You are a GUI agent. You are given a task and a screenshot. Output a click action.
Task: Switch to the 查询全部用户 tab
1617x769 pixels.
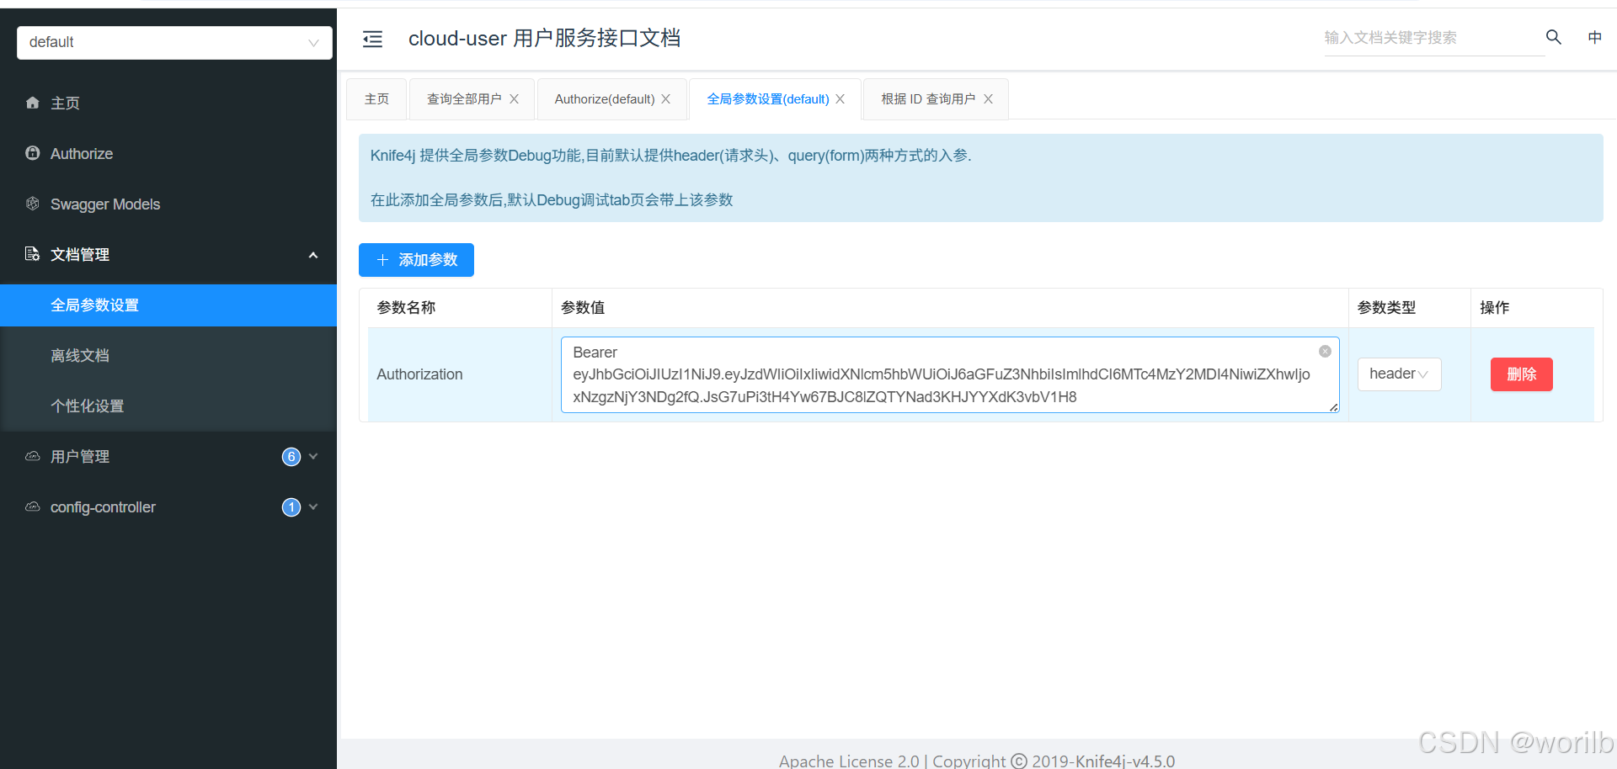464,99
